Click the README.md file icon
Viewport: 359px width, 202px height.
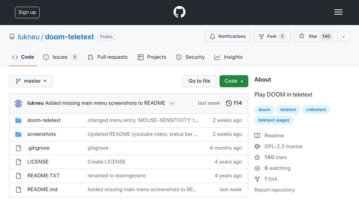19,190
